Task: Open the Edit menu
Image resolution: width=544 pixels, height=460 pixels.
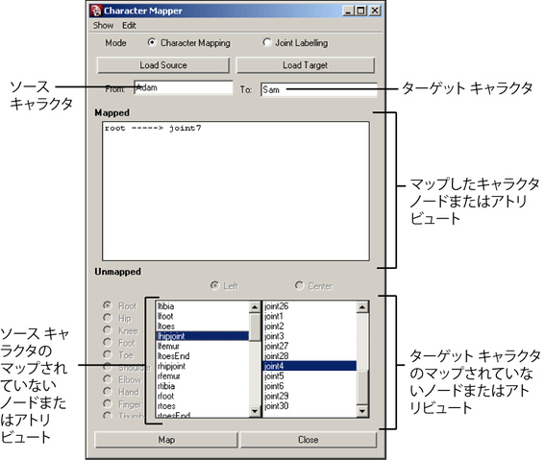Action: pos(129,25)
